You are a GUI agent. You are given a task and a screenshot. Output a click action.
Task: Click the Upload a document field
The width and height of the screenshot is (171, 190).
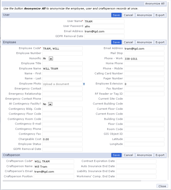[x=62, y=84]
